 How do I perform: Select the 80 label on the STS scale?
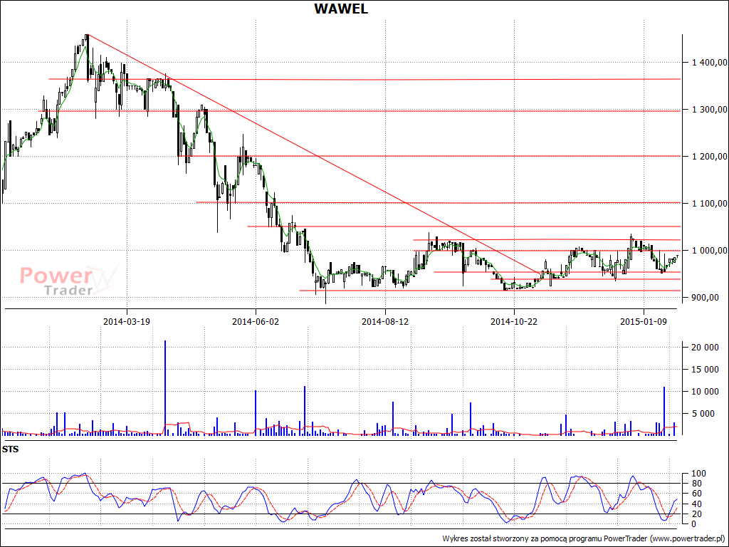696,484
